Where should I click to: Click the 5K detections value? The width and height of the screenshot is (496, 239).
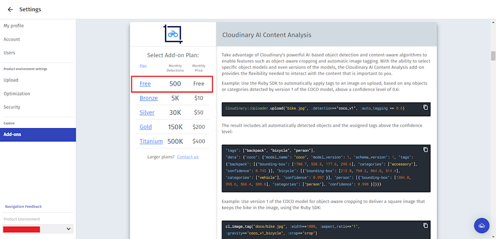[175, 98]
